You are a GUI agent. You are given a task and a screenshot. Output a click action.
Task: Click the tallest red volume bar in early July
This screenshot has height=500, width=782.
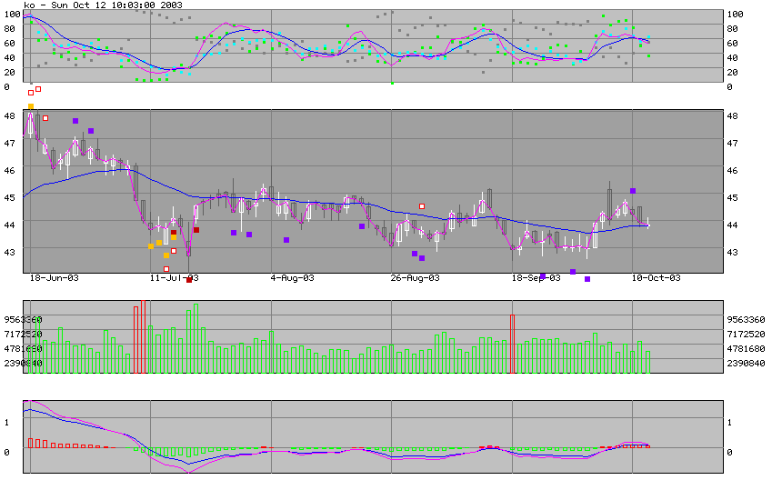144,336
